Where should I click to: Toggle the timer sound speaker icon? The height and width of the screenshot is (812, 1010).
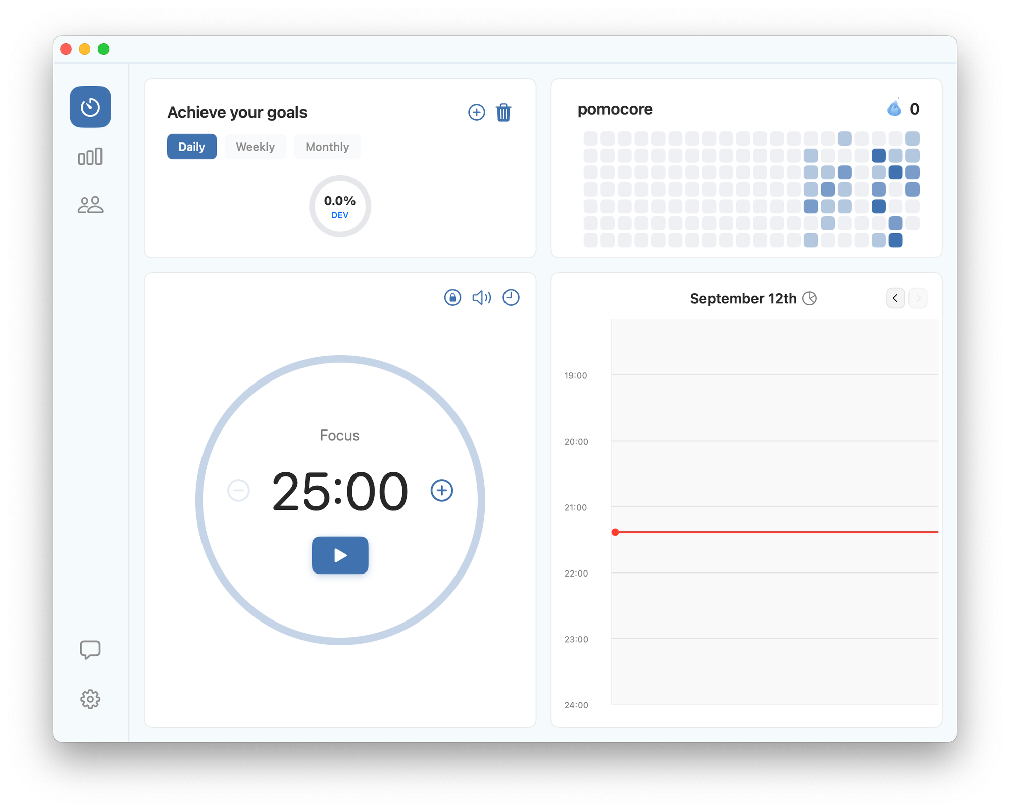coord(481,298)
